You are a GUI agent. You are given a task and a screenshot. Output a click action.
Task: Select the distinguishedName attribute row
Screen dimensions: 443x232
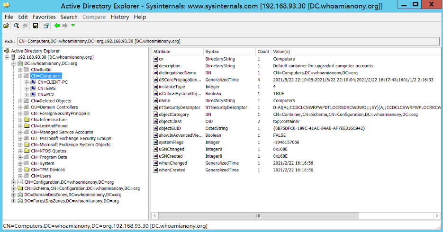(x=296, y=73)
